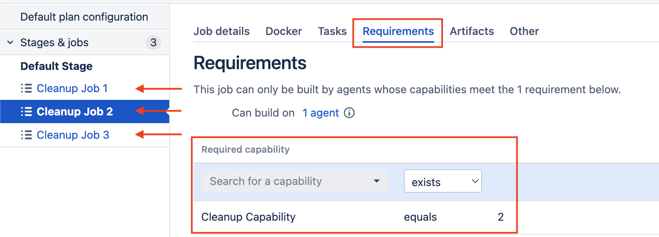
Task: Click the Default Stage heading
Action: [x=57, y=66]
